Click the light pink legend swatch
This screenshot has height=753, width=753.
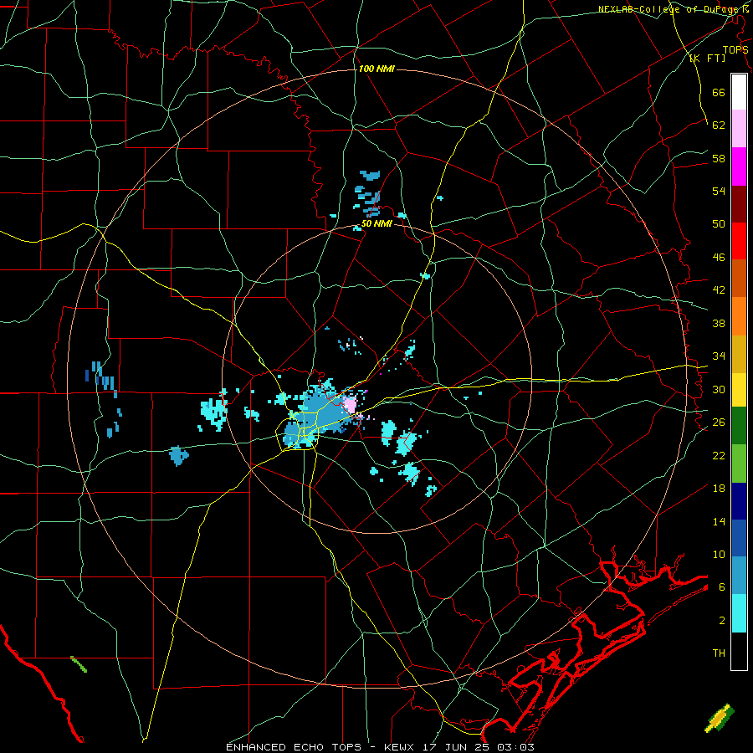point(739,128)
